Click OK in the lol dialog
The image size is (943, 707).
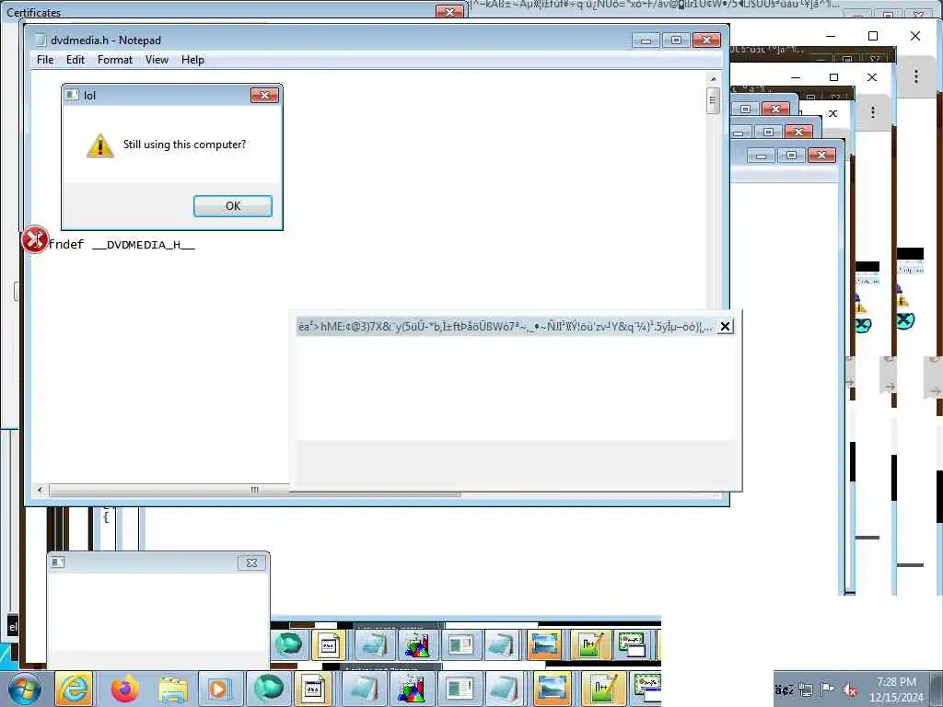coord(233,206)
